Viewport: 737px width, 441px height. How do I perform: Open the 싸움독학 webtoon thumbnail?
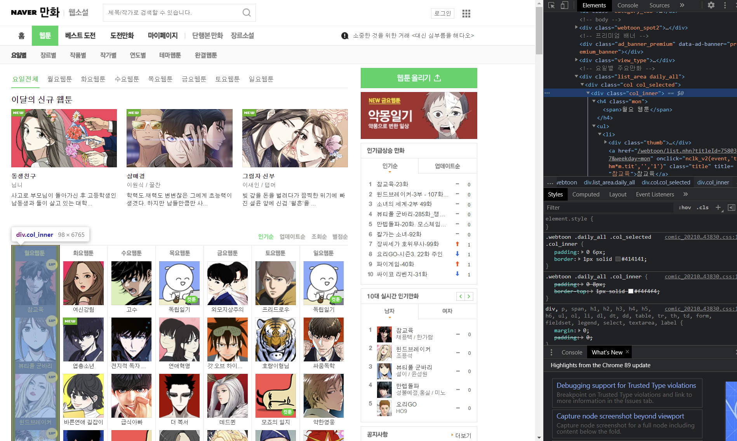(324, 339)
